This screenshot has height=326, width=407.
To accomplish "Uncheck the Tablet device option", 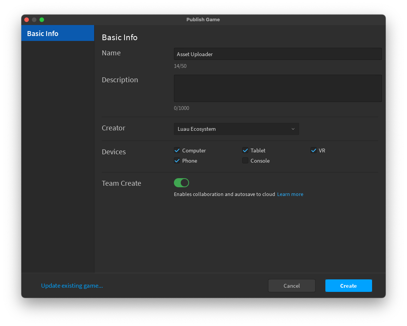I will click(245, 150).
